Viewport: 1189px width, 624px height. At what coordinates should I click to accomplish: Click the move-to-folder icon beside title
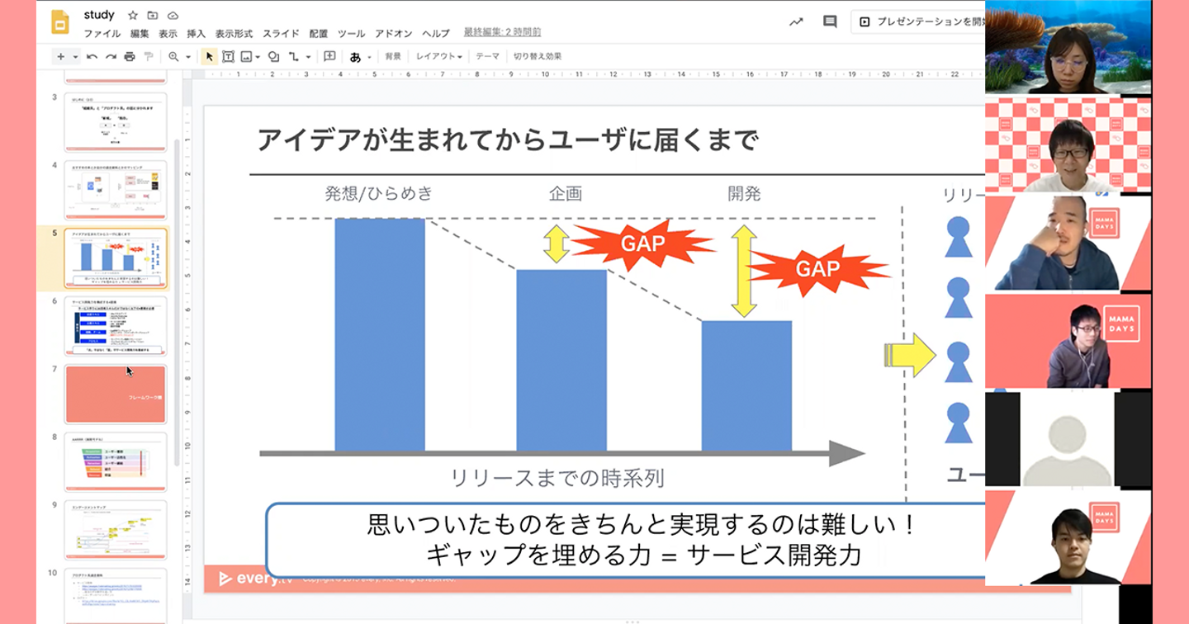(153, 16)
